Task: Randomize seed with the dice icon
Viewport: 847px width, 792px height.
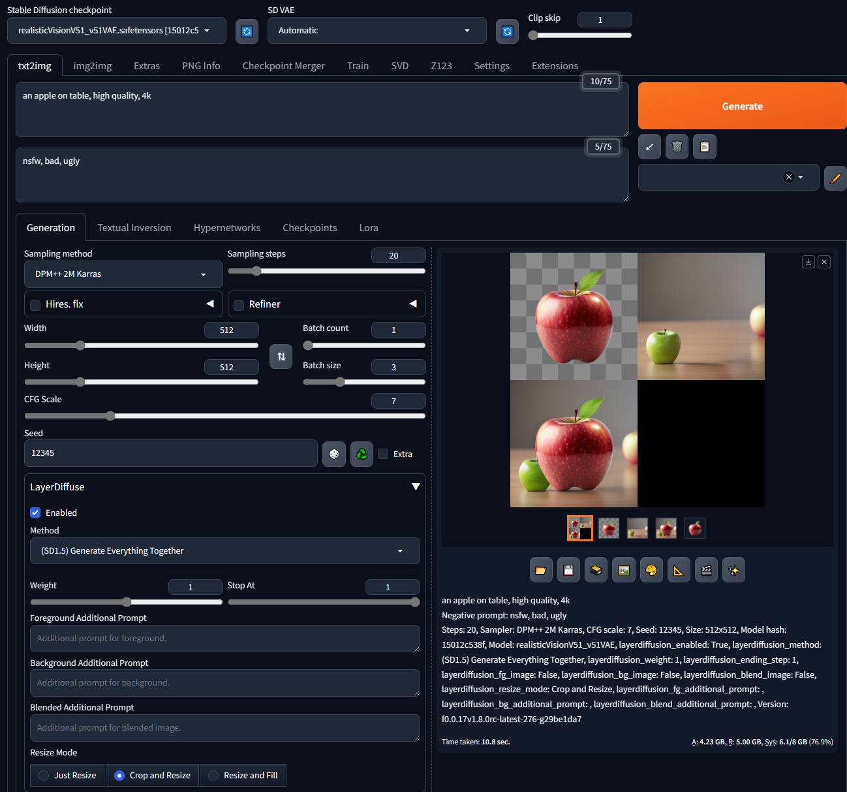Action: (x=334, y=454)
